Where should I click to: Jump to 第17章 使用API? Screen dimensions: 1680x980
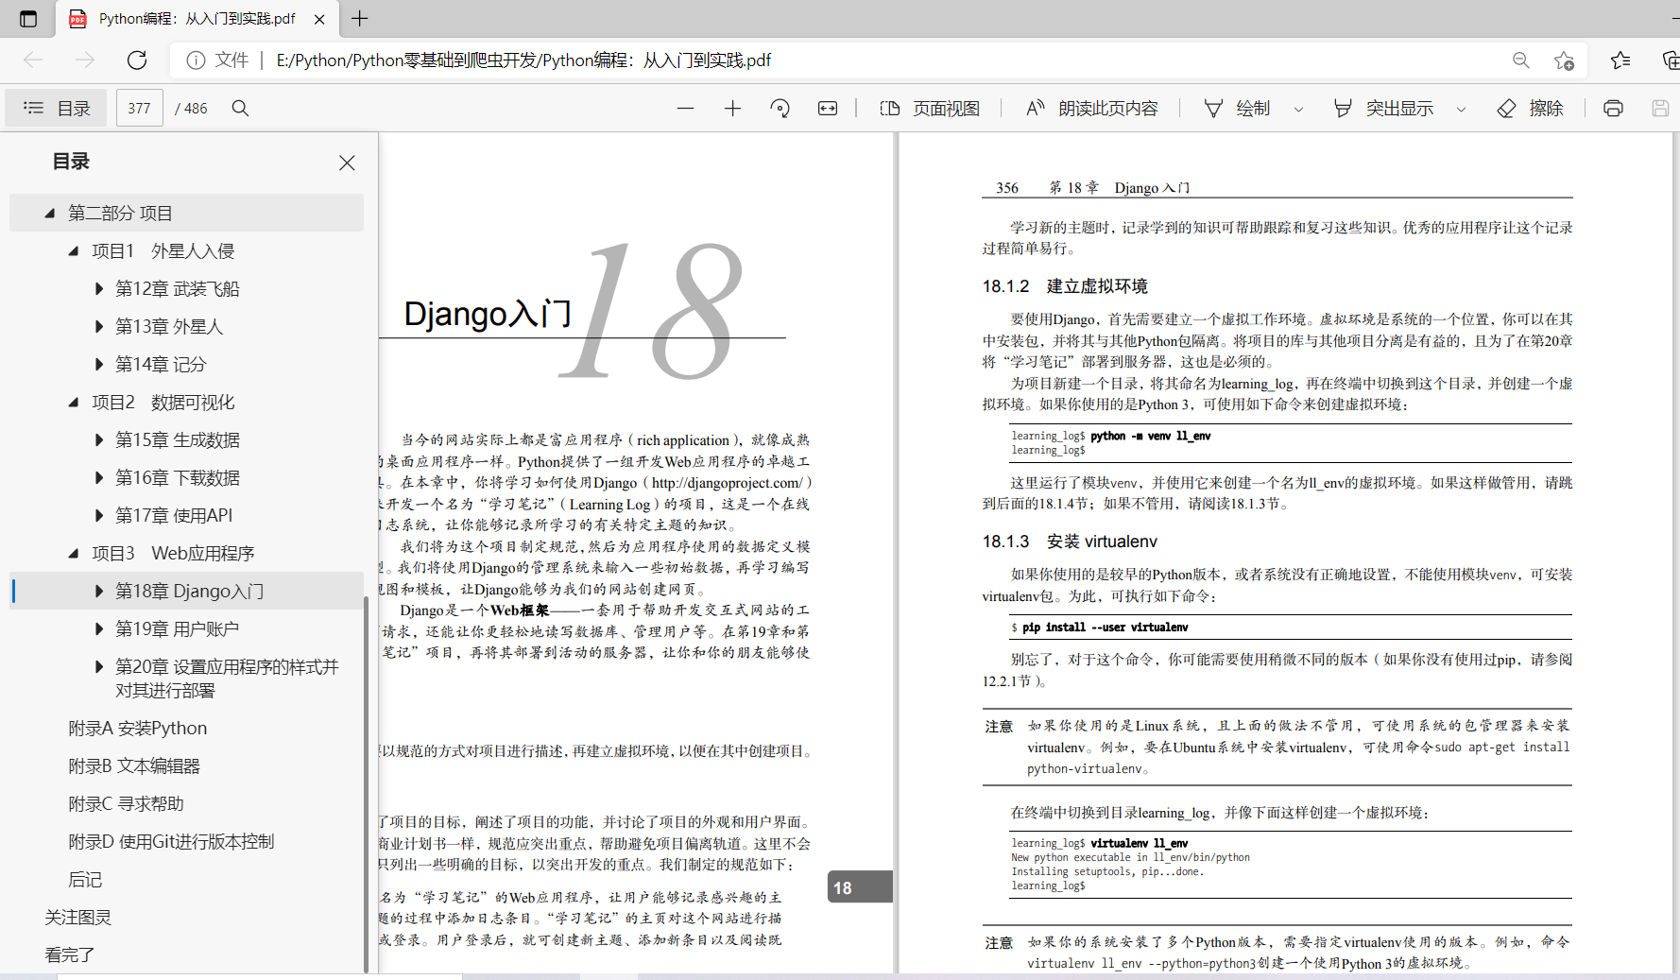point(174,516)
